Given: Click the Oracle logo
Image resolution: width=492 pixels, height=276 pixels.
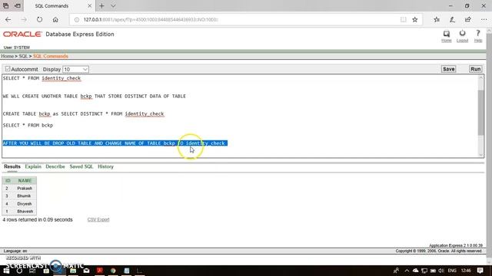Looking at the screenshot, I should point(22,34).
